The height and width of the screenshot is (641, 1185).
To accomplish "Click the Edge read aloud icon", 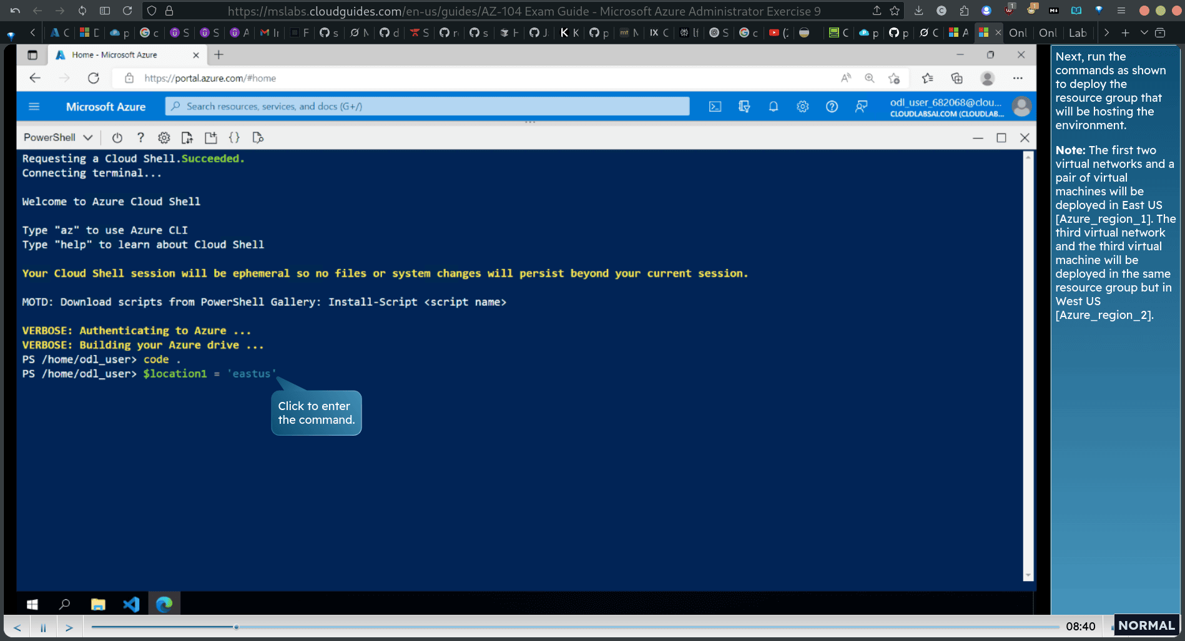I will 846,78.
